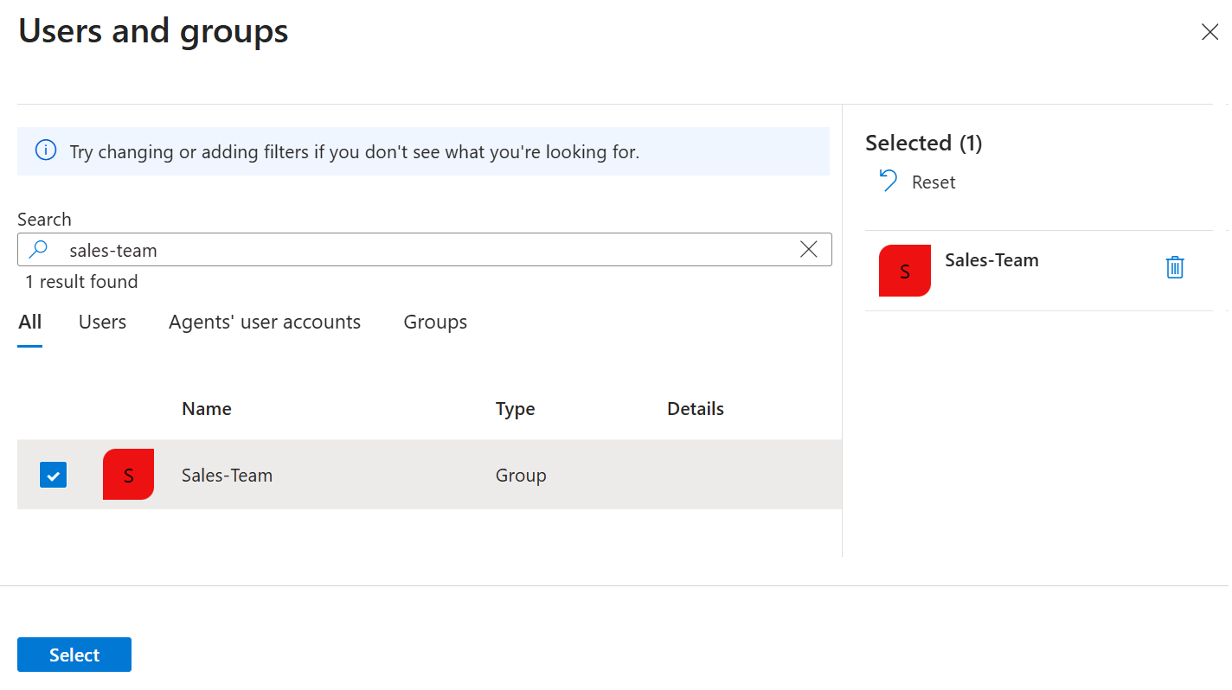The height and width of the screenshot is (690, 1232).
Task: Switch to the All tab
Action: pyautogui.click(x=30, y=323)
